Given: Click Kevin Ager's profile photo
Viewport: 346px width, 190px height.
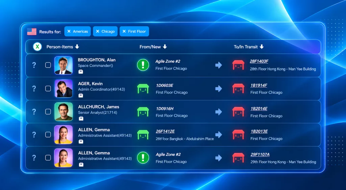Looking at the screenshot, I should tap(64, 88).
